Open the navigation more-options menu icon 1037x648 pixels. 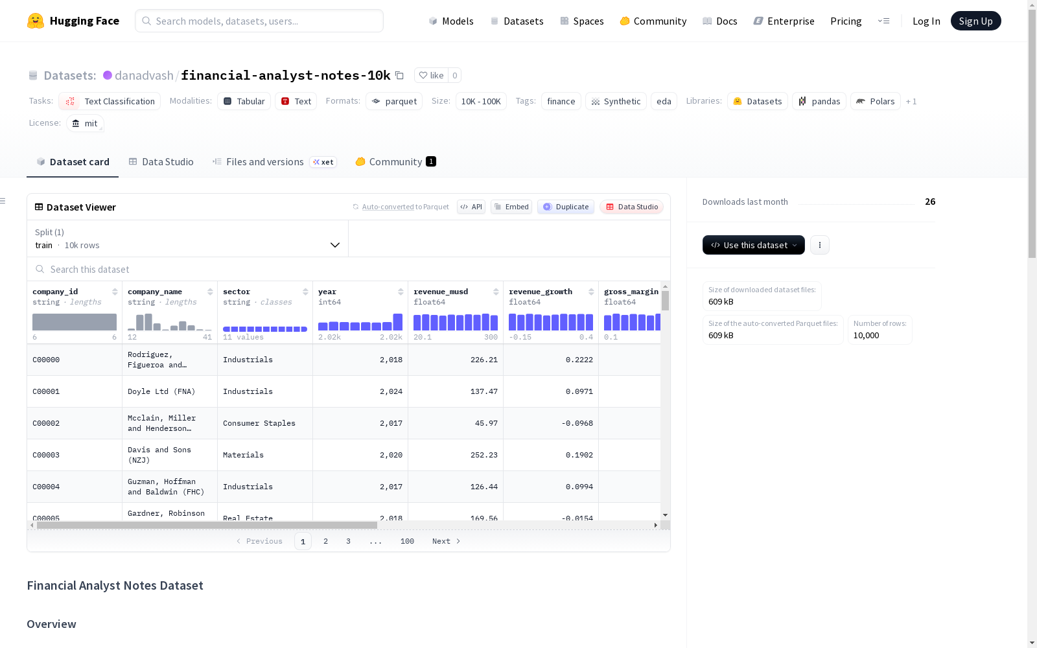click(883, 21)
